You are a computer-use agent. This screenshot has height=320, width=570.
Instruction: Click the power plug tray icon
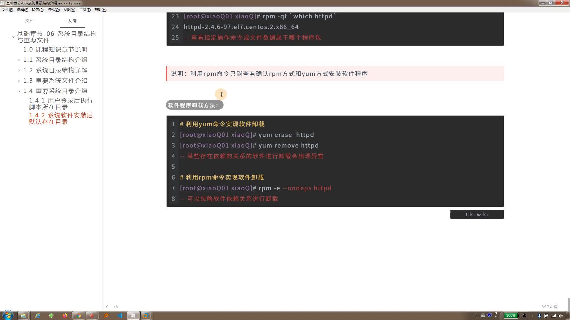(x=524, y=316)
